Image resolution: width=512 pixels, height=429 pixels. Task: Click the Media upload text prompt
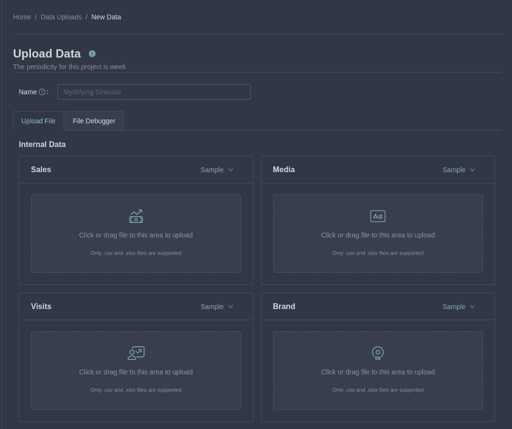click(378, 235)
